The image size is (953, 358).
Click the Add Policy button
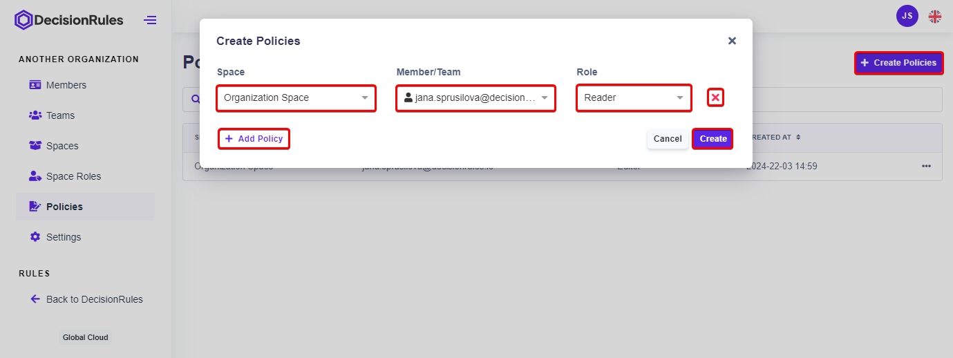254,139
